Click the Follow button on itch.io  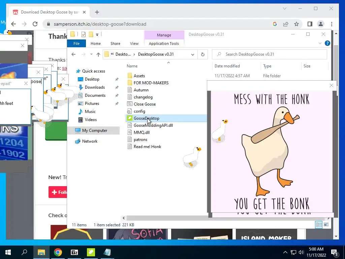(x=58, y=192)
